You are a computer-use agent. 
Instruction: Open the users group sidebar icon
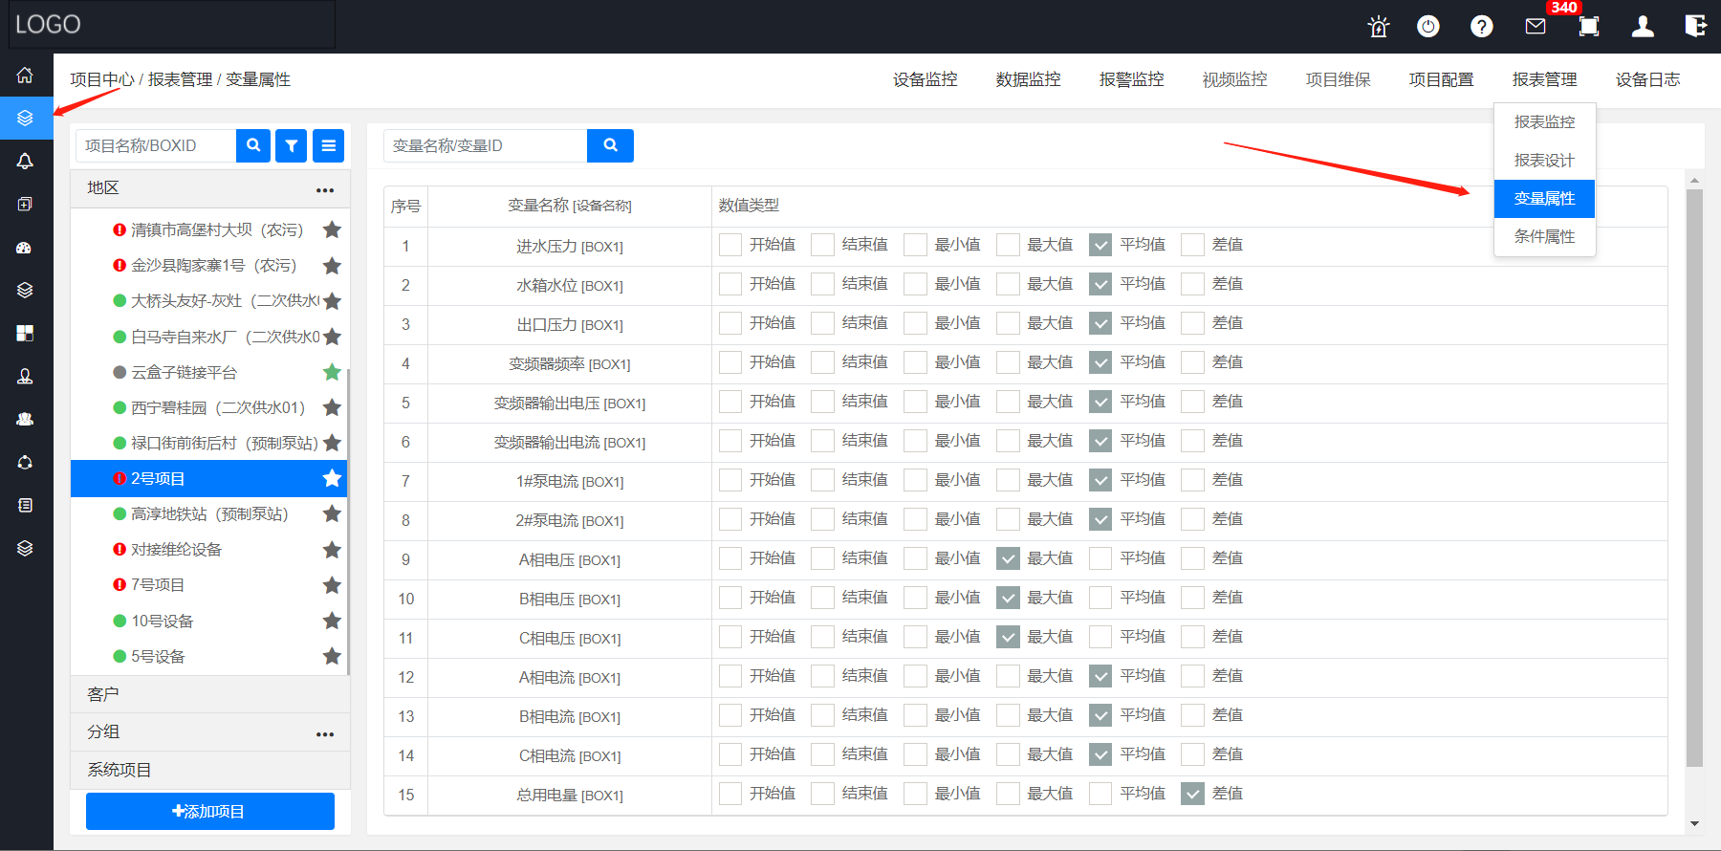(26, 419)
